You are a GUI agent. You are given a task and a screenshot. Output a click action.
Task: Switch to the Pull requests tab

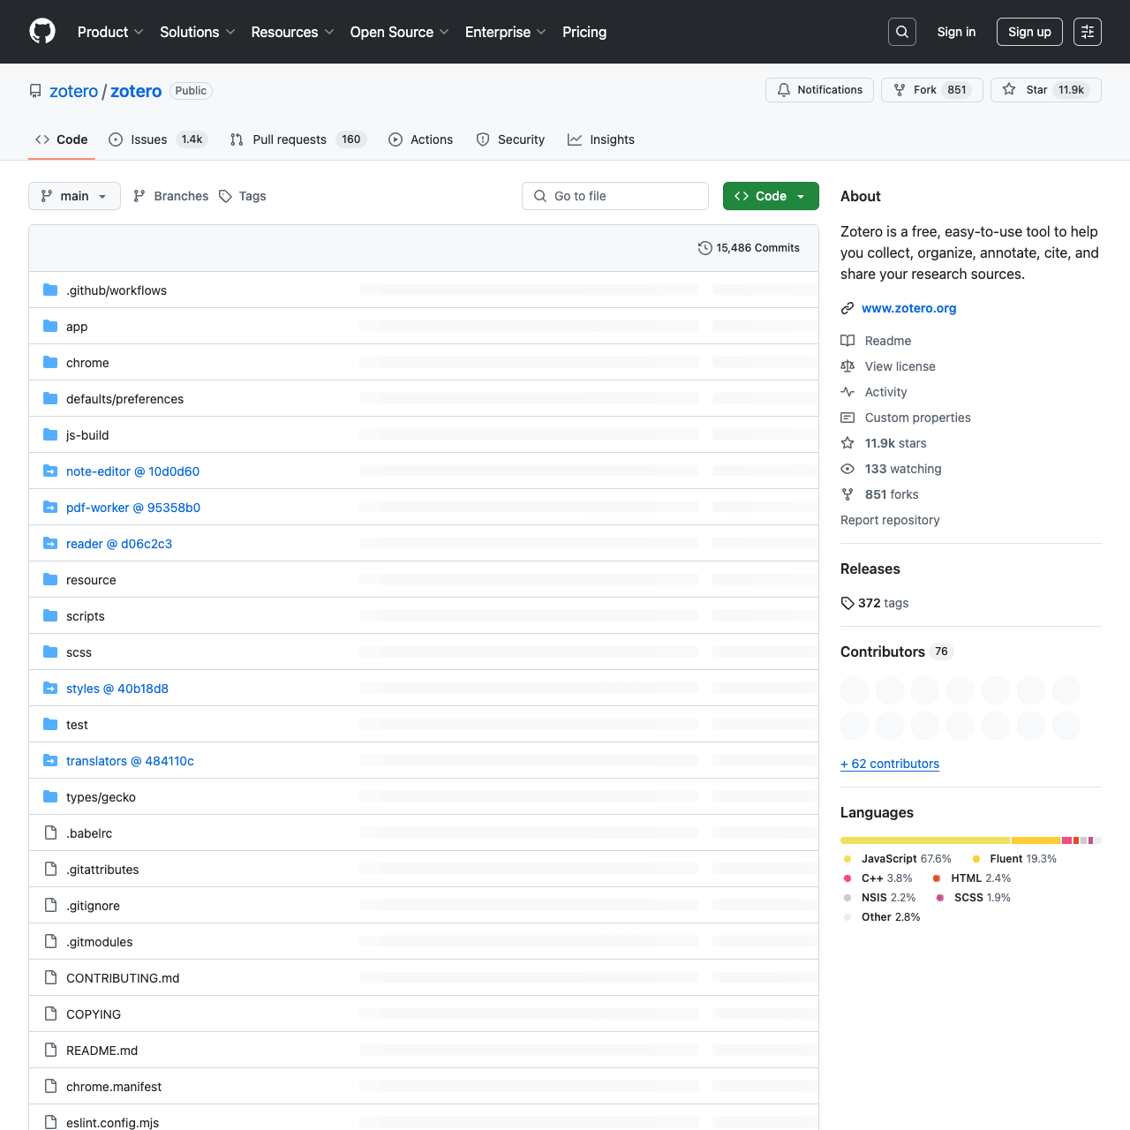(x=298, y=139)
